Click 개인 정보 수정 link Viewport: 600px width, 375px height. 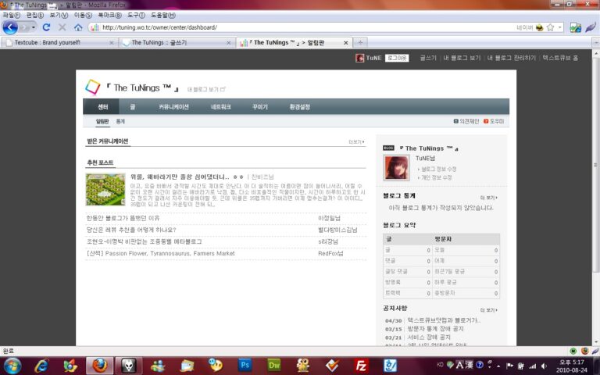click(437, 178)
